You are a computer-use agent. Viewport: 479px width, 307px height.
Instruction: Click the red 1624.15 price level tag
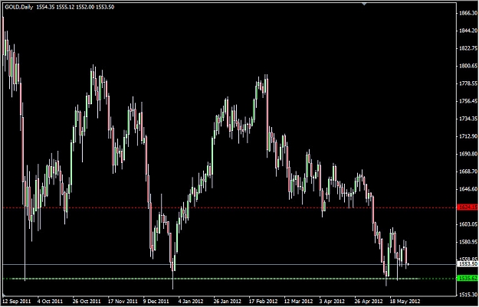point(468,207)
